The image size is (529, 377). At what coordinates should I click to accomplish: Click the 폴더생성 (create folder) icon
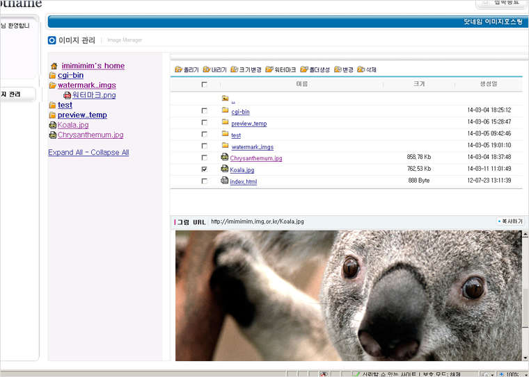304,69
